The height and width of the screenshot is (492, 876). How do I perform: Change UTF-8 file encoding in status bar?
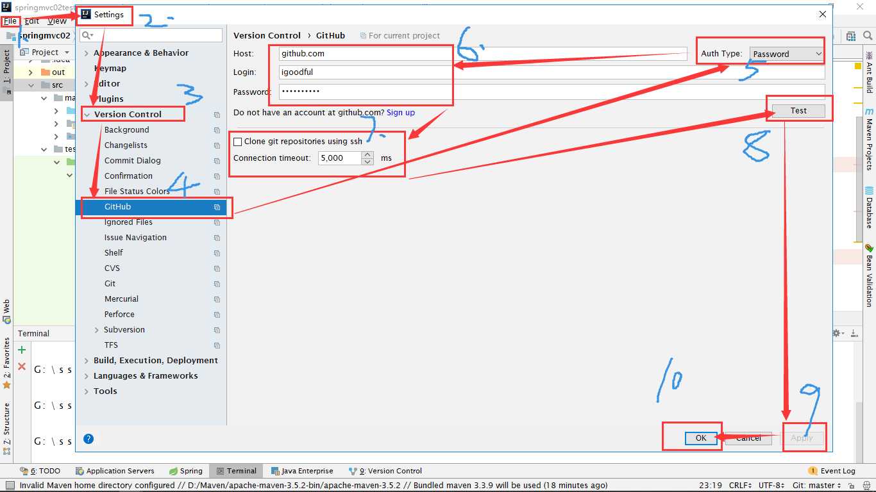pos(772,486)
